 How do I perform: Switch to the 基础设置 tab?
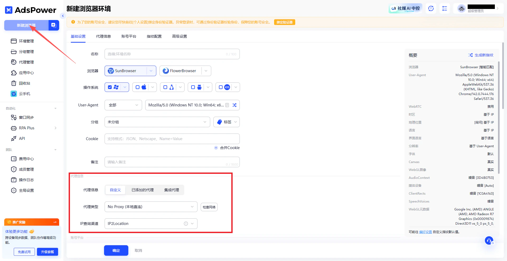[78, 36]
